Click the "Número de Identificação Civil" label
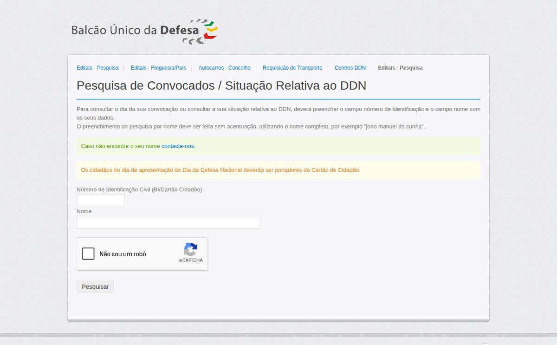 (139, 189)
